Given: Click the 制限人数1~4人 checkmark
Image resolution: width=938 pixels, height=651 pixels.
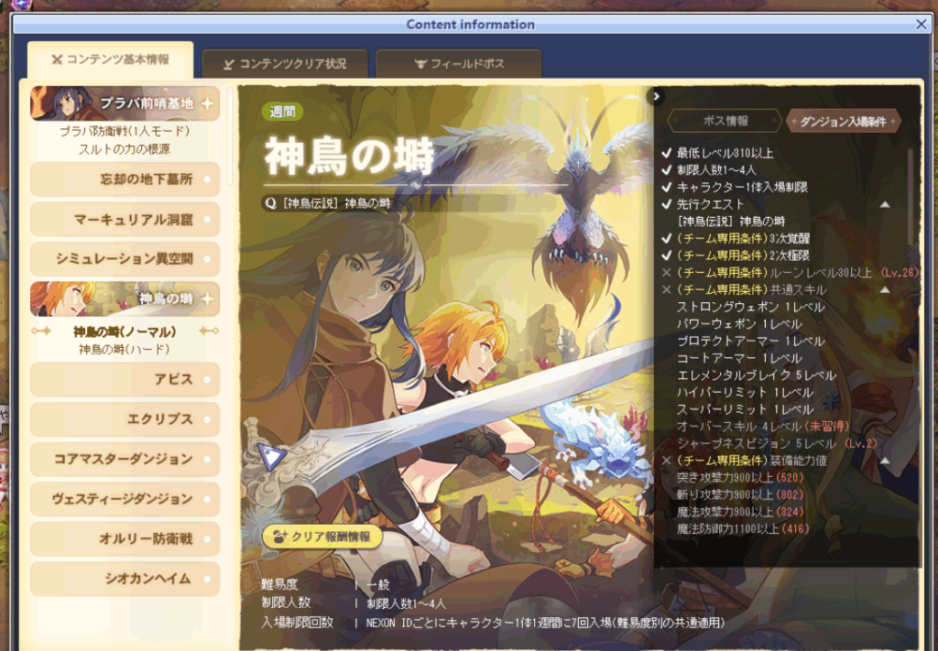Looking at the screenshot, I should (x=667, y=169).
